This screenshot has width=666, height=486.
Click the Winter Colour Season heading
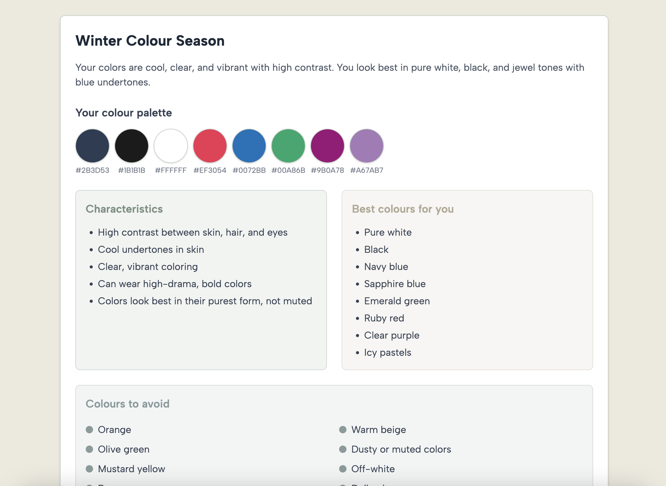coord(150,41)
